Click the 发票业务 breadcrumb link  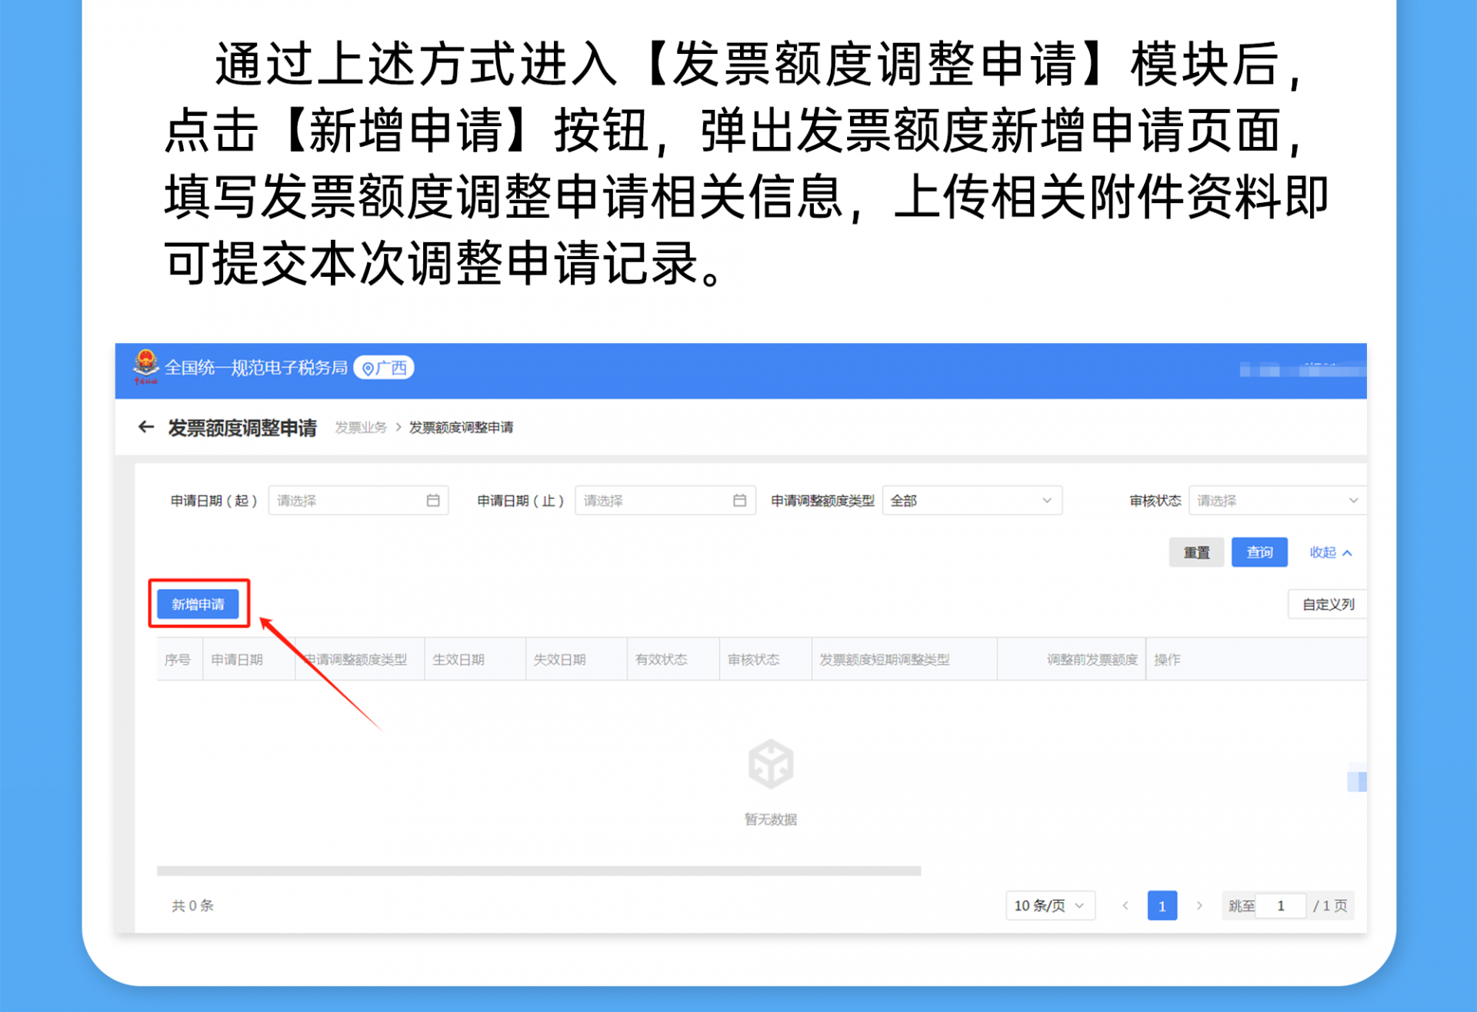click(361, 428)
